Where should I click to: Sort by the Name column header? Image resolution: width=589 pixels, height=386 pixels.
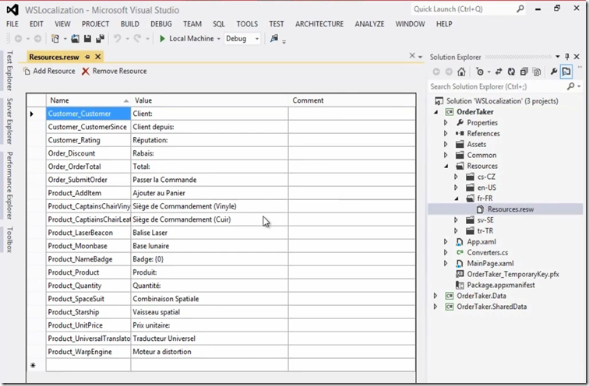88,100
